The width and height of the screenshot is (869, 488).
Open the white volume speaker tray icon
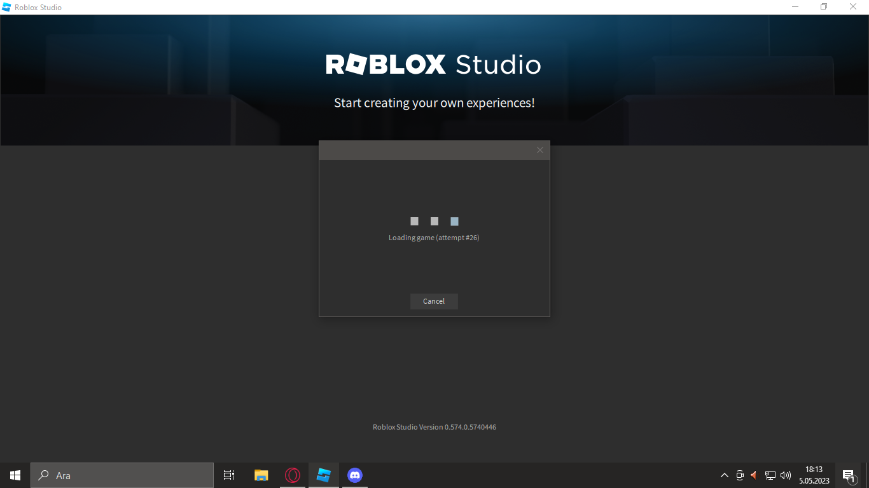(x=786, y=475)
